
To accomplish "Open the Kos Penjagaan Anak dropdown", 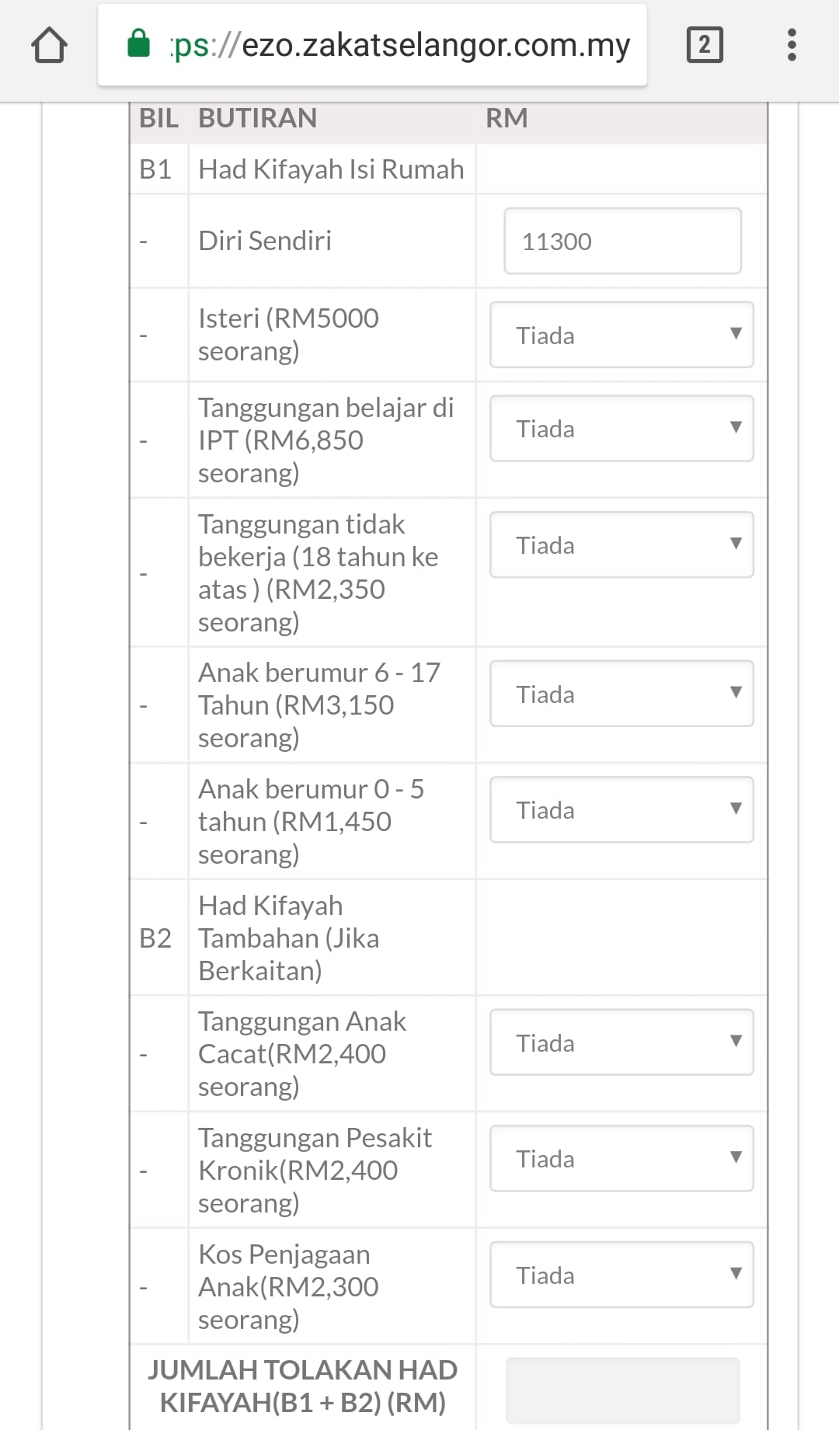I will 621,1275.
